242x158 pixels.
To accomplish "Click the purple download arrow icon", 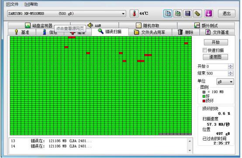I will pyautogui.click(x=209, y=13).
